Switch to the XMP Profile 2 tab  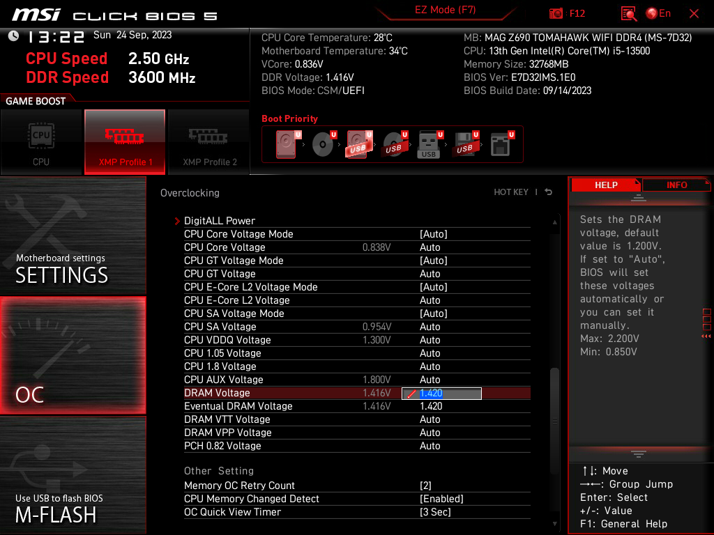click(208, 142)
